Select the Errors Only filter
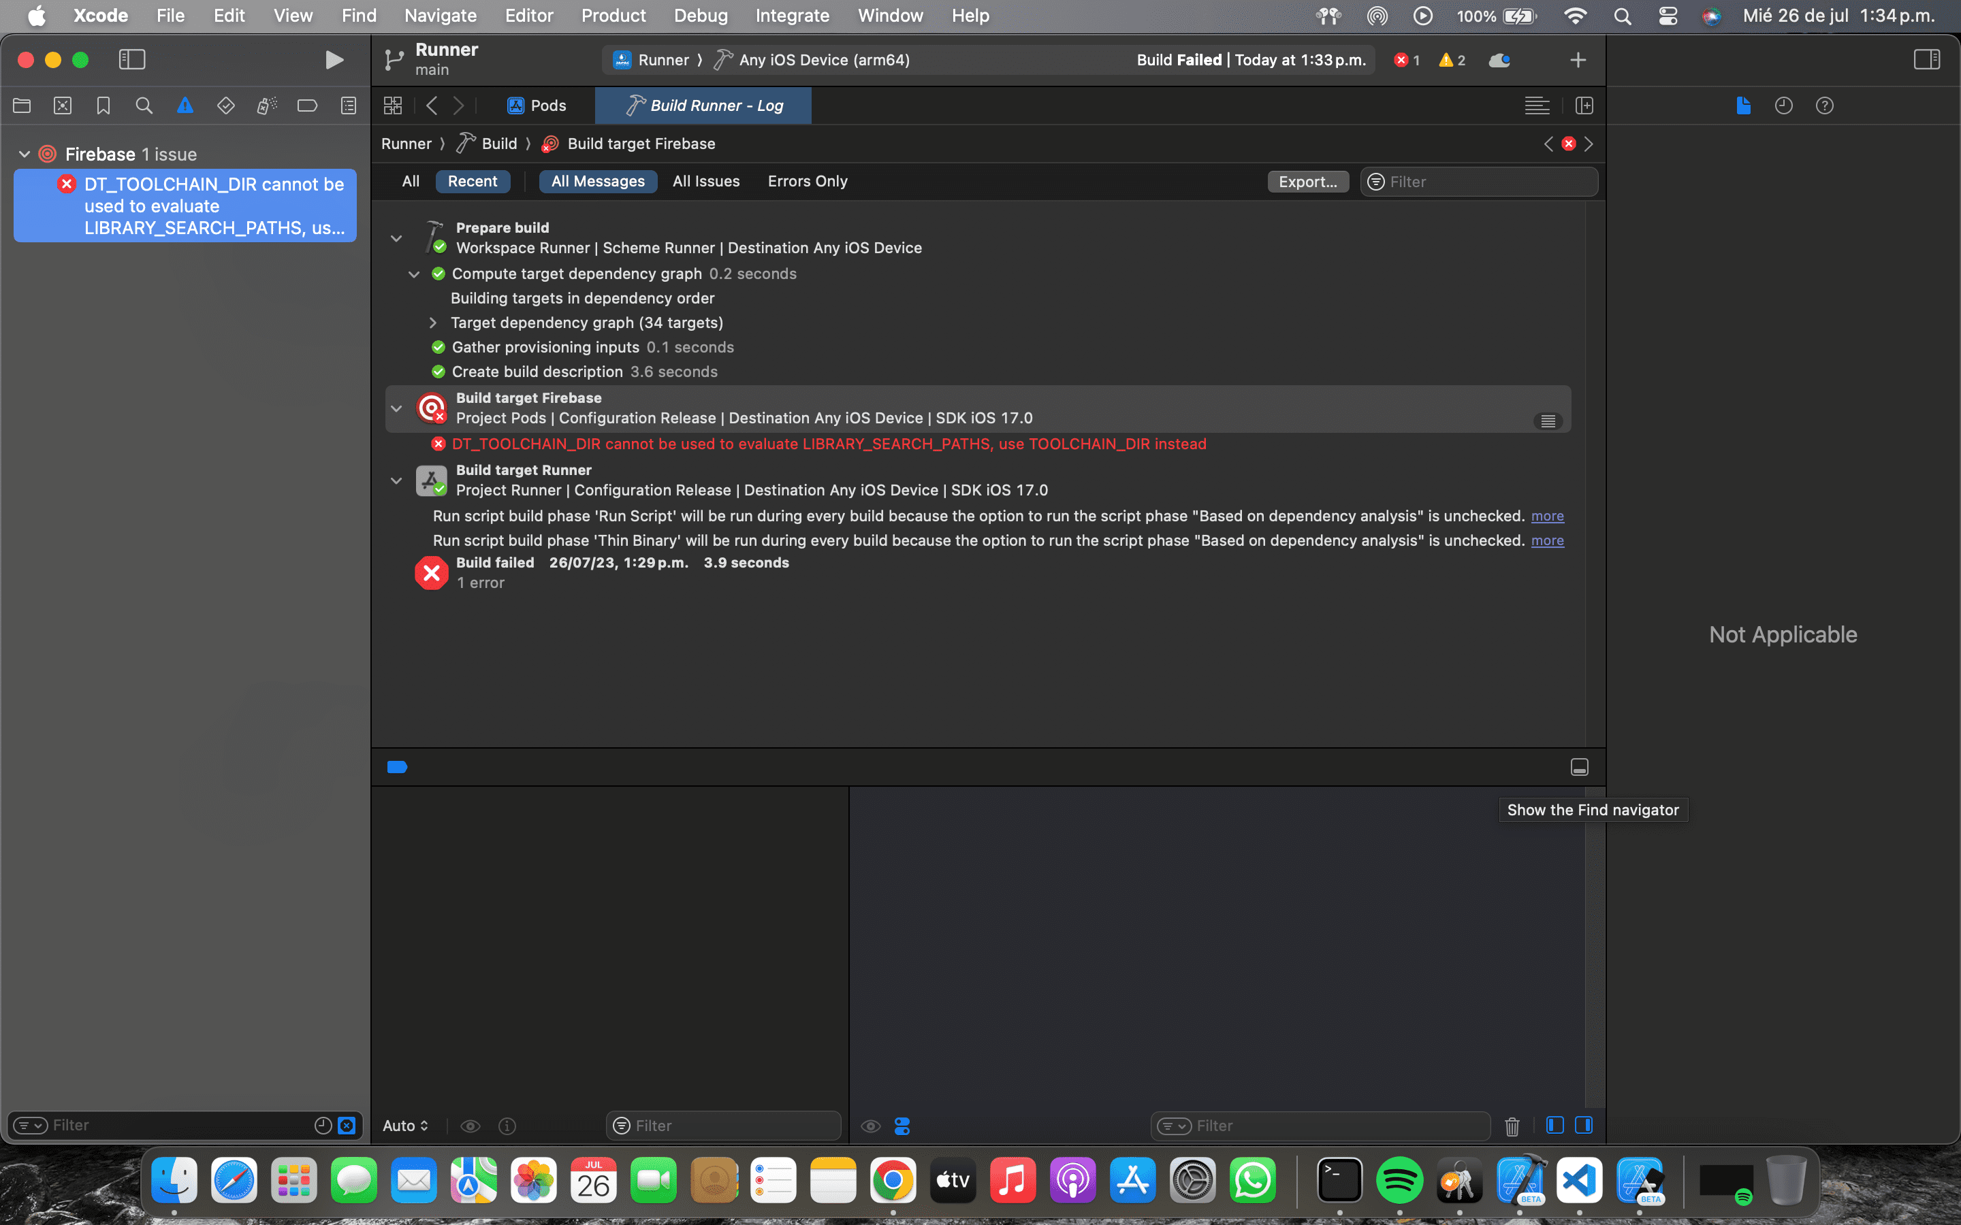The height and width of the screenshot is (1225, 1961). [x=807, y=182]
